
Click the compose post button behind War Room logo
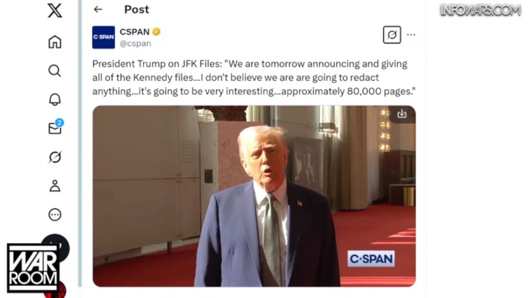coord(55,248)
